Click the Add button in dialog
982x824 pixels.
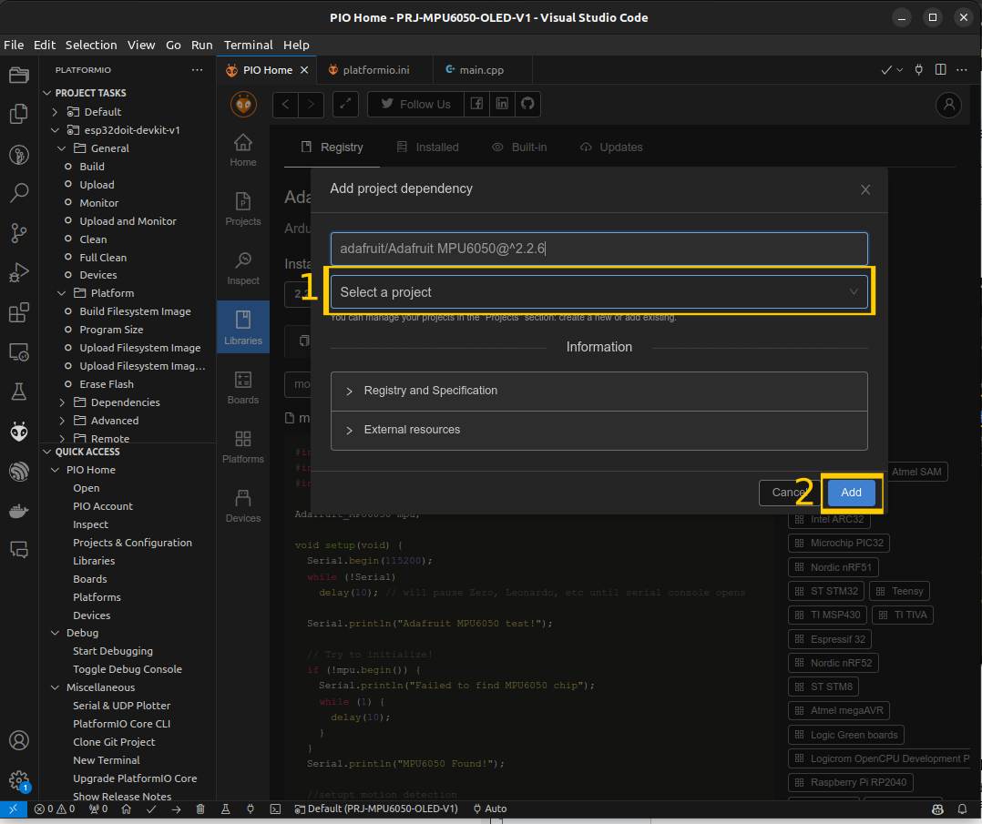851,493
